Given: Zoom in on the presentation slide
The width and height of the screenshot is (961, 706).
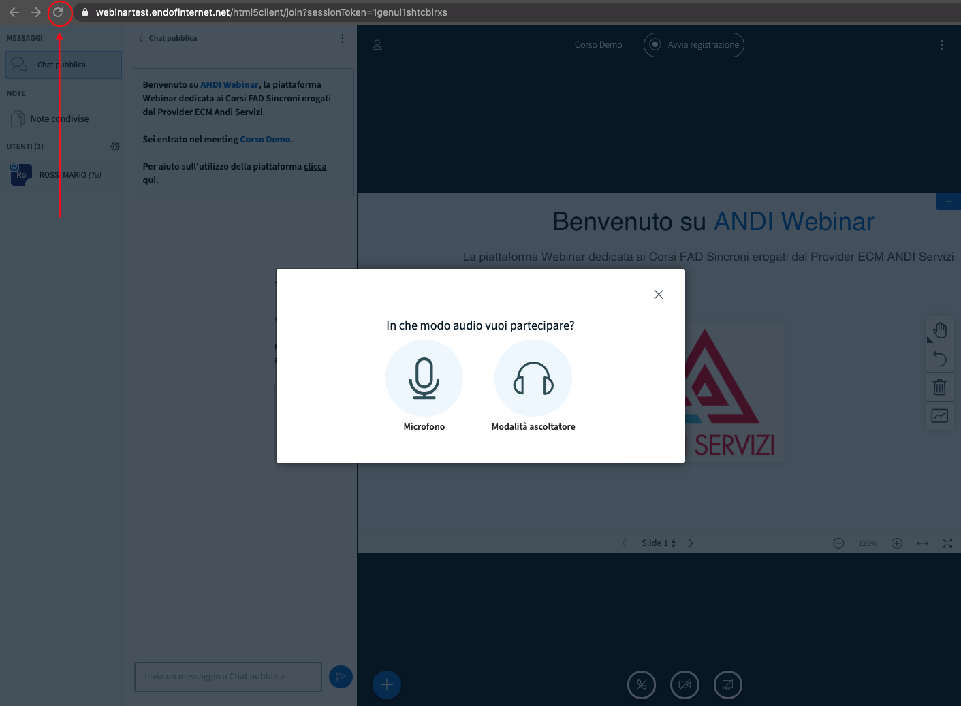Looking at the screenshot, I should click(896, 543).
